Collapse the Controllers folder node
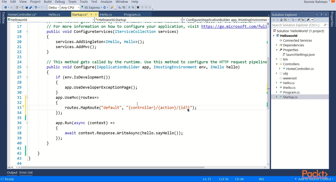336x182 pixels. [x=277, y=64]
